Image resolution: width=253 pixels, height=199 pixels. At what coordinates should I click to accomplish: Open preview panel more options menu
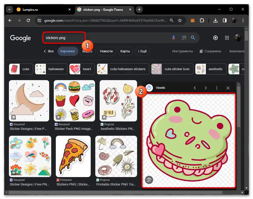(x=217, y=88)
